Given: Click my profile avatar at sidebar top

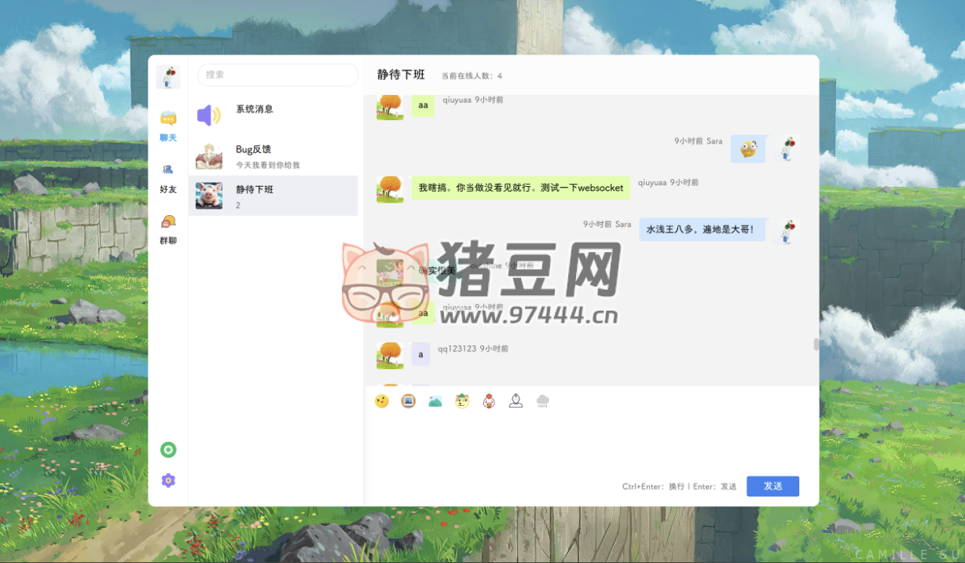Looking at the screenshot, I should (x=168, y=77).
